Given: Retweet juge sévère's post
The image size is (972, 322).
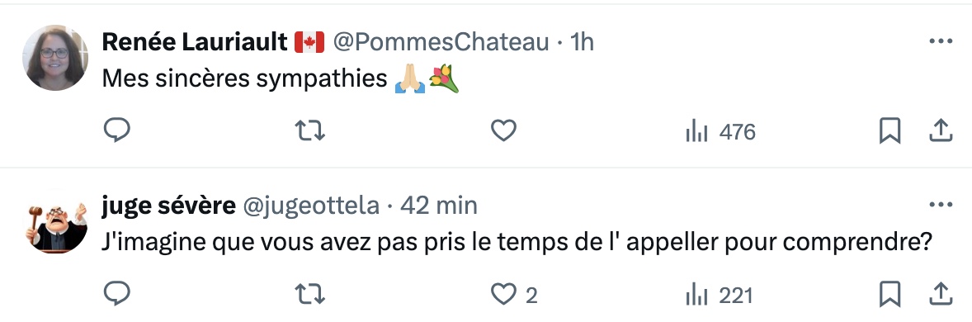Looking at the screenshot, I should 309,294.
